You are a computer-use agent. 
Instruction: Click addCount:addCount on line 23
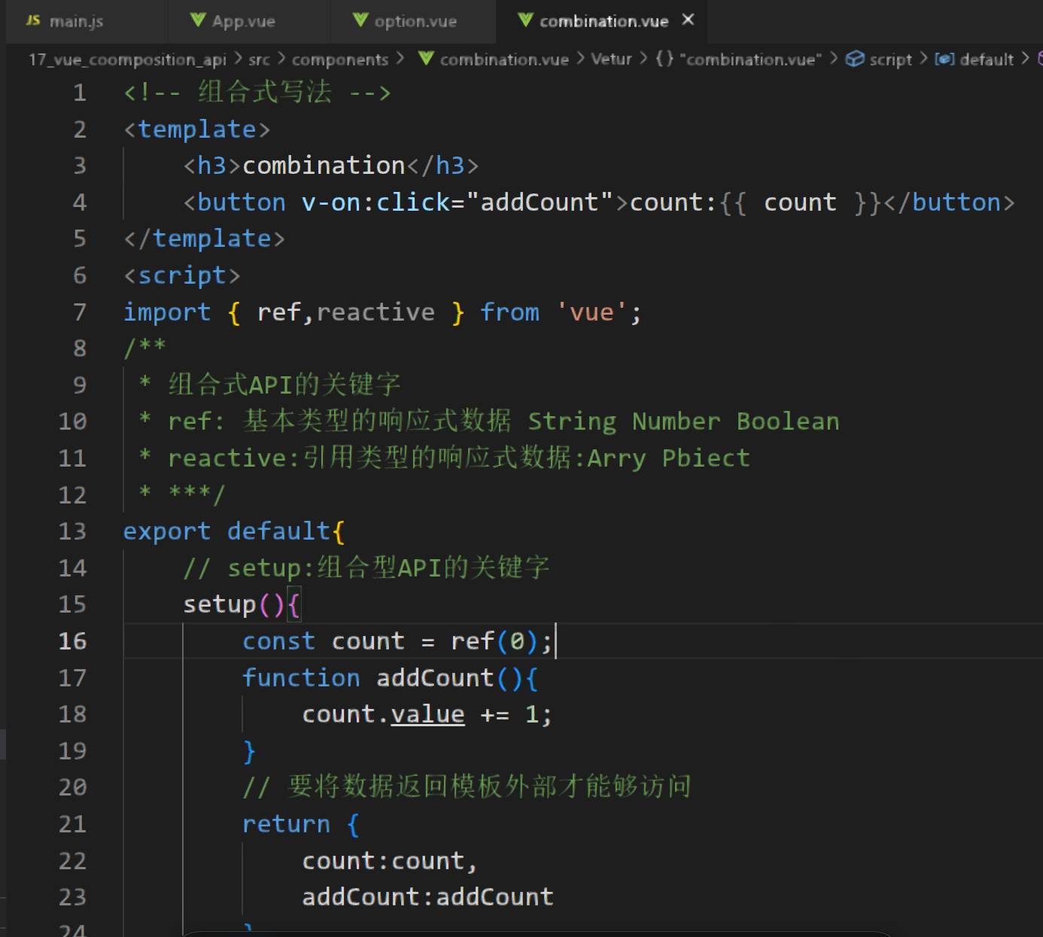click(427, 897)
